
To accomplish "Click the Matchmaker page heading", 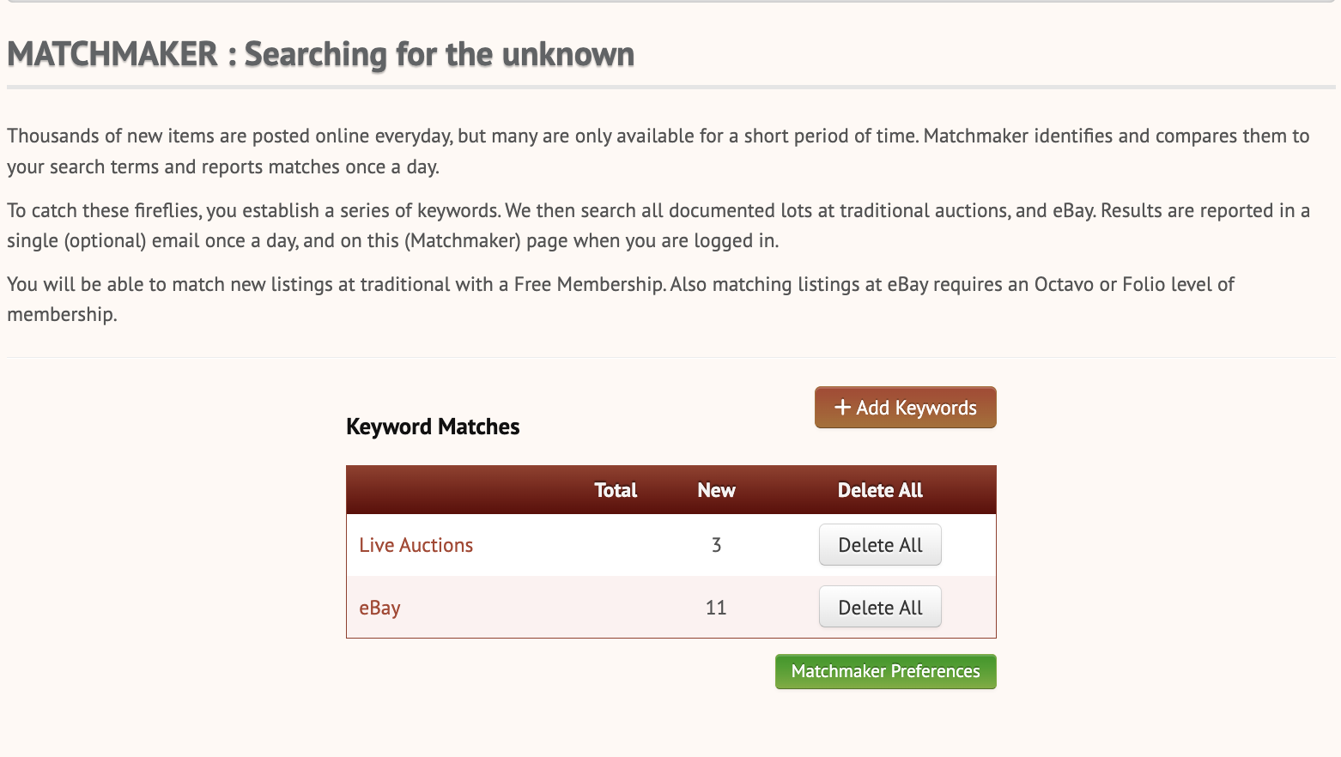I will point(320,53).
